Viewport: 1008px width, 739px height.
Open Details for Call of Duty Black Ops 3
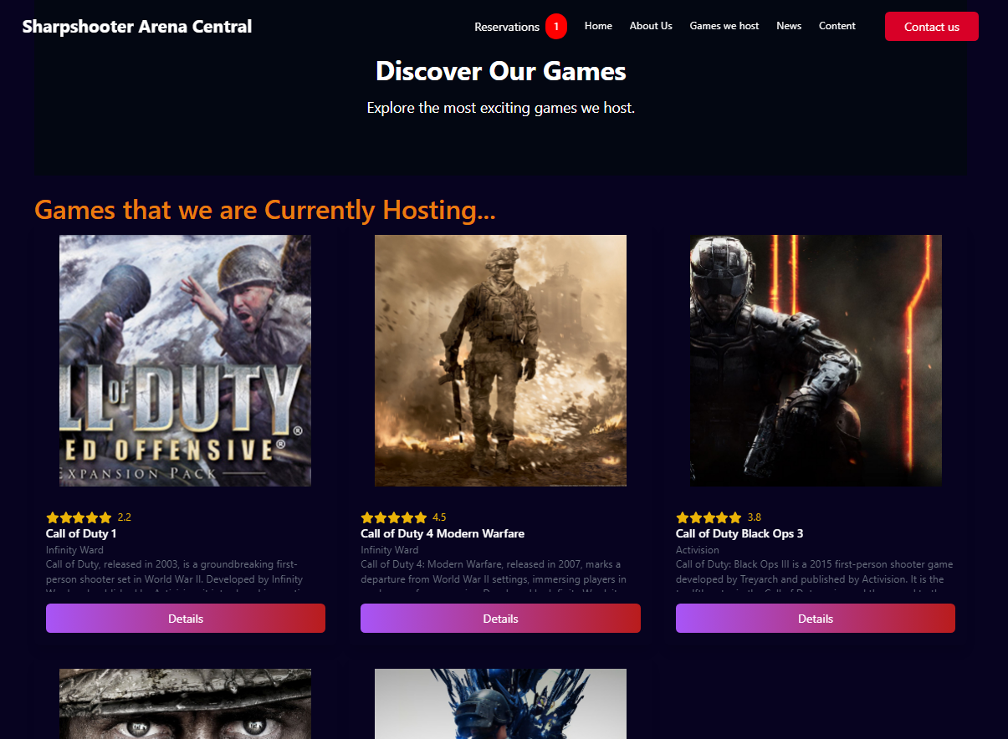coord(815,618)
